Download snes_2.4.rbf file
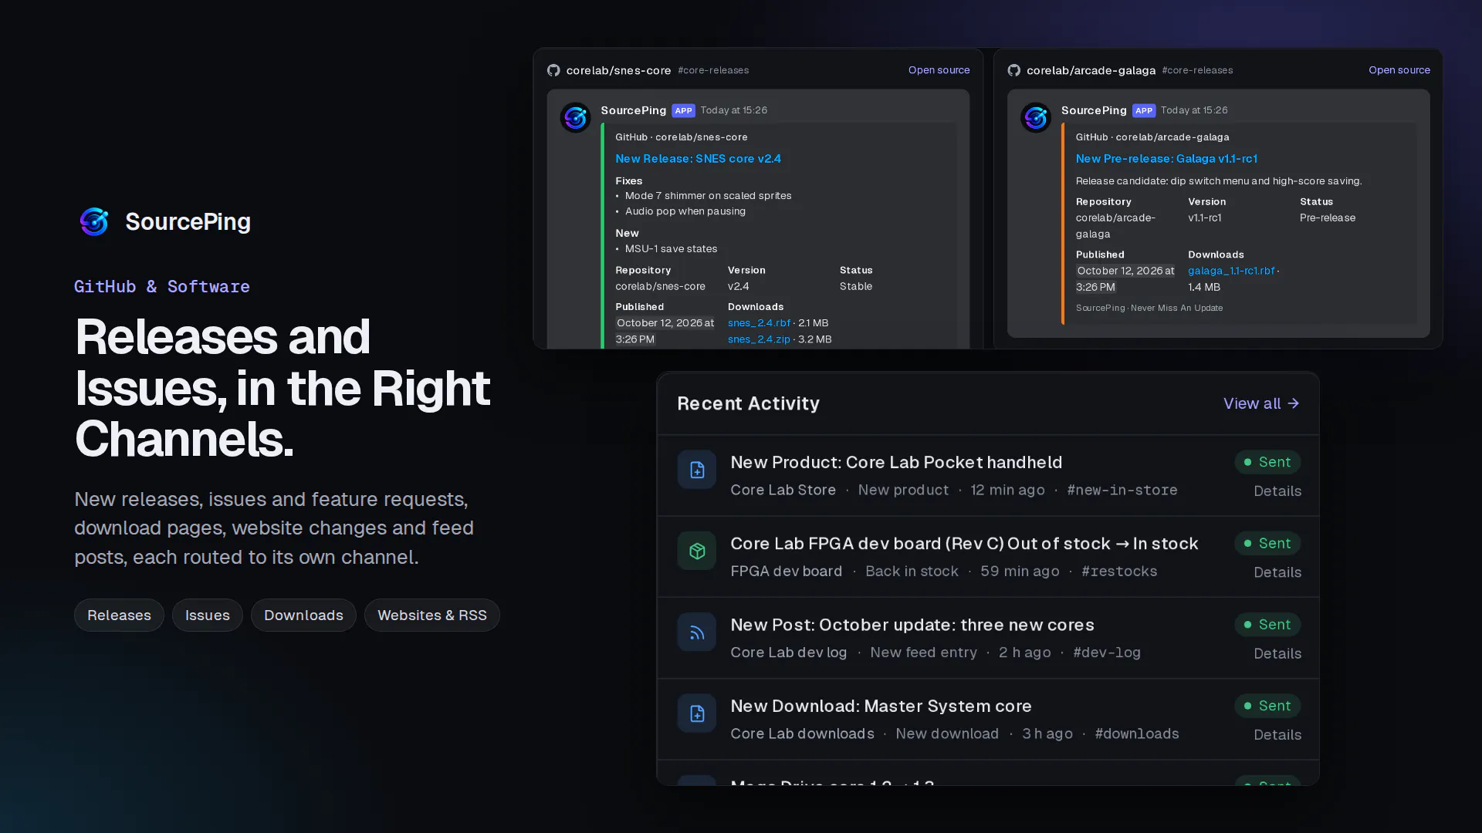 [759, 323]
